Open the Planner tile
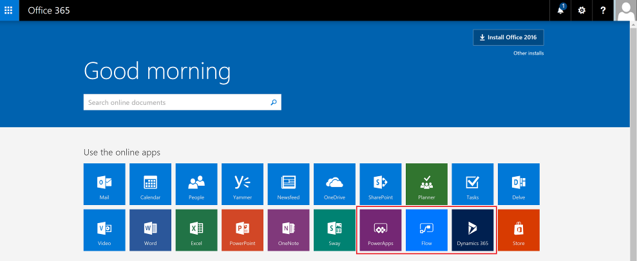Screen dimensions: 637x261 point(426,184)
